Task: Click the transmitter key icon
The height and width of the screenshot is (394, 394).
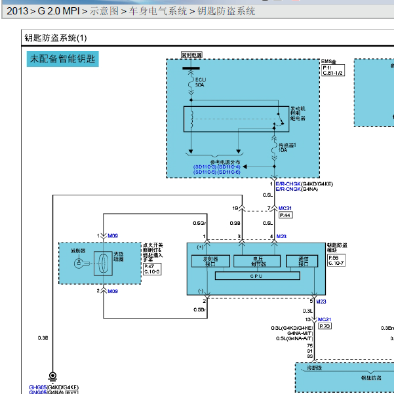Action: 81,264
